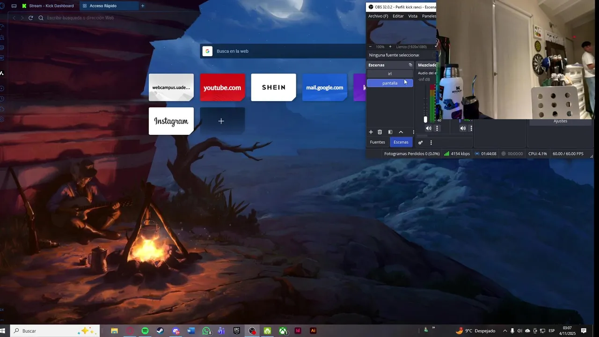Delete the selected scene with trash icon

coord(380,132)
